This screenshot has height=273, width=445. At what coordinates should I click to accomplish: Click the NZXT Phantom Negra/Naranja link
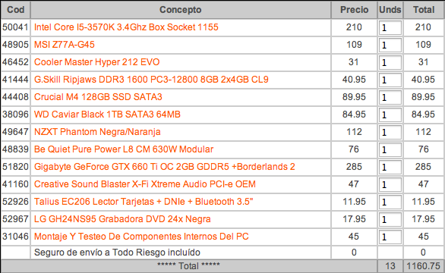97,132
